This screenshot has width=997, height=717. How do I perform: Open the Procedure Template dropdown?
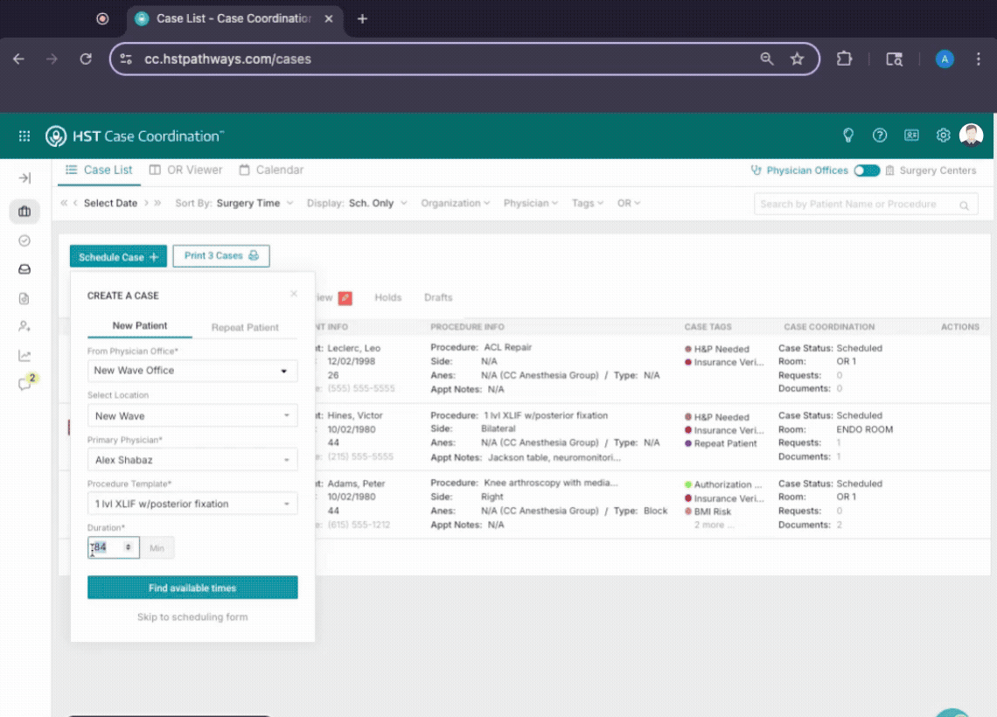pyautogui.click(x=192, y=504)
